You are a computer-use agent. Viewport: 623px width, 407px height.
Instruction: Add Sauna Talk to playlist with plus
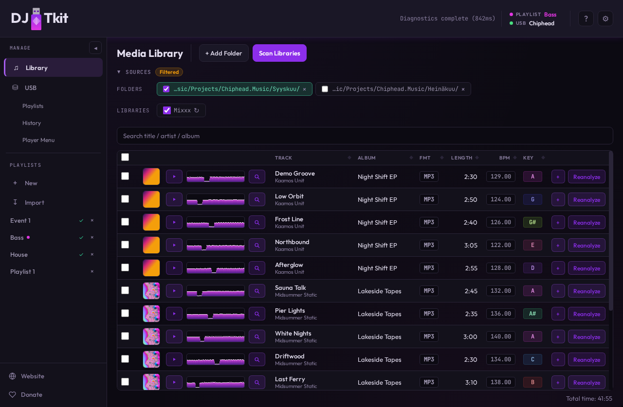click(558, 291)
